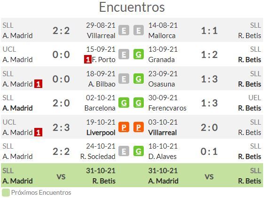
Task: Click the green G badge beside D. Alaves
Action: tap(139, 151)
